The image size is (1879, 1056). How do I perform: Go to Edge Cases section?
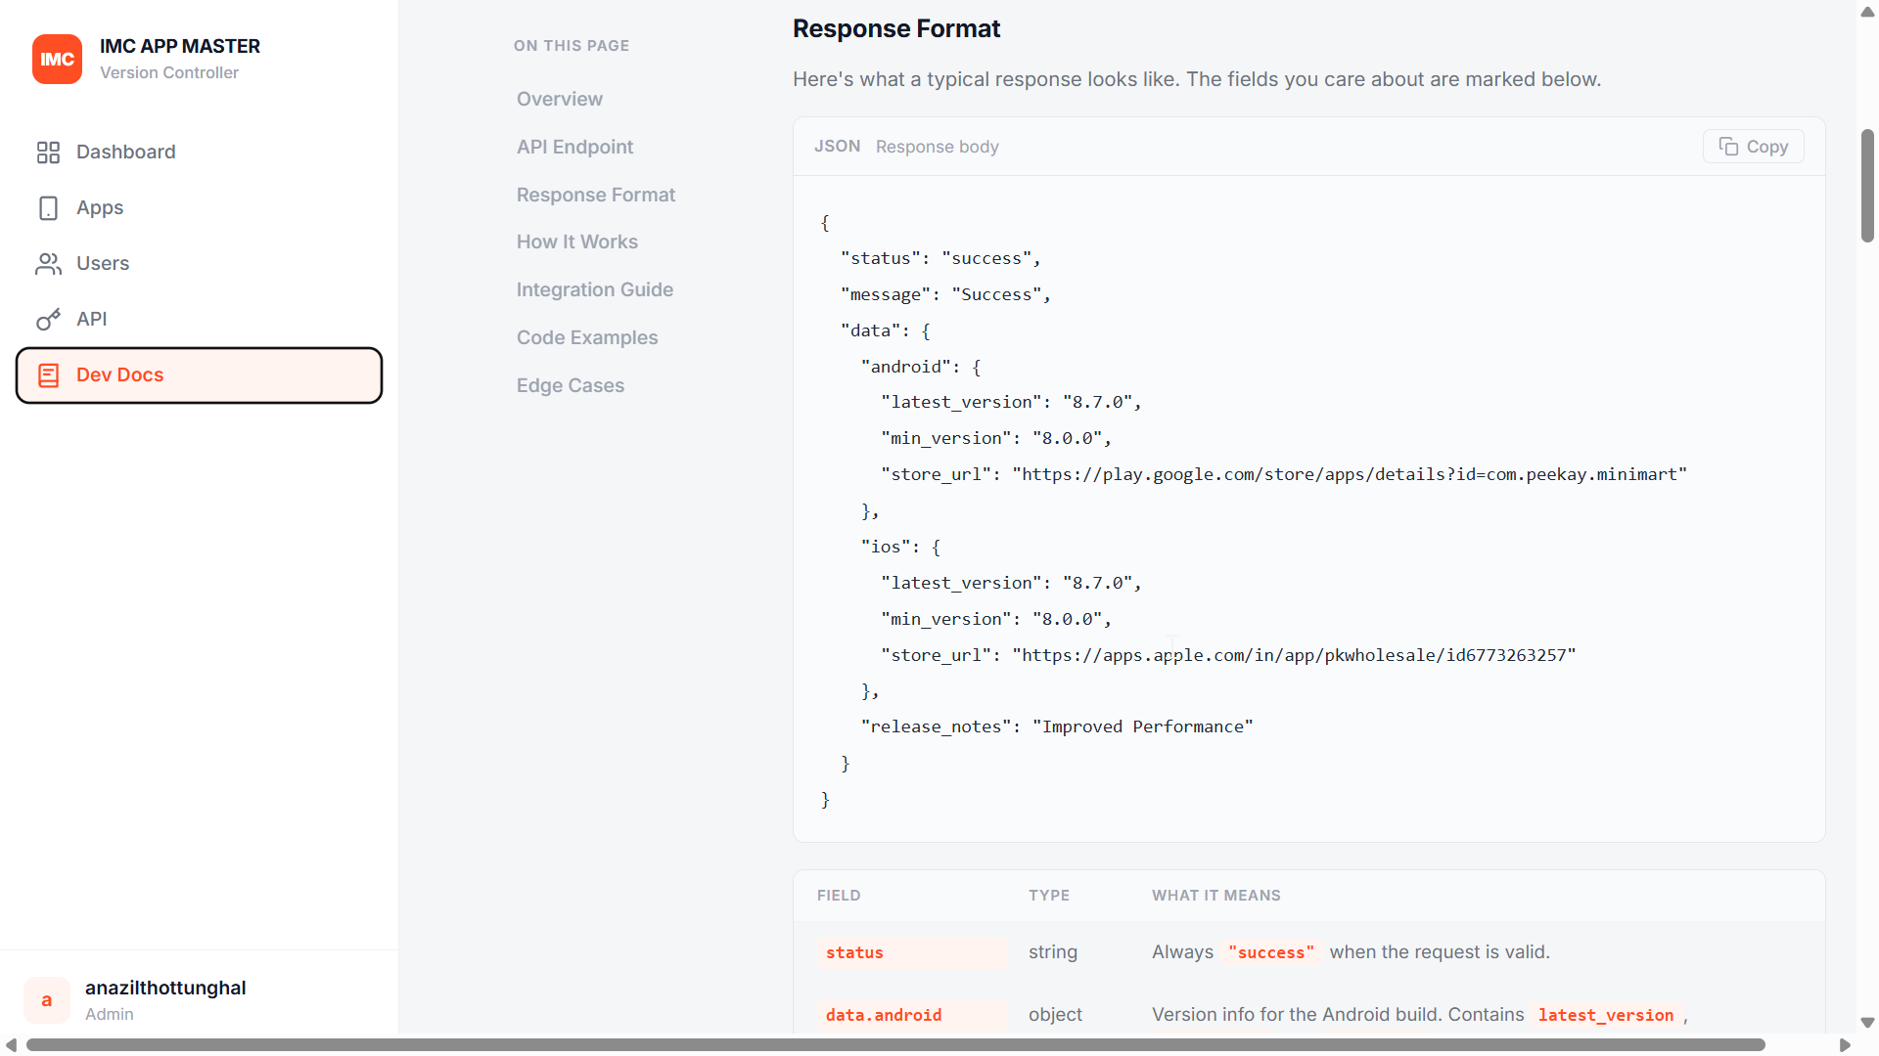(570, 385)
